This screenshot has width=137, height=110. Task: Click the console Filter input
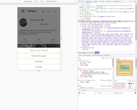(105, 93)
